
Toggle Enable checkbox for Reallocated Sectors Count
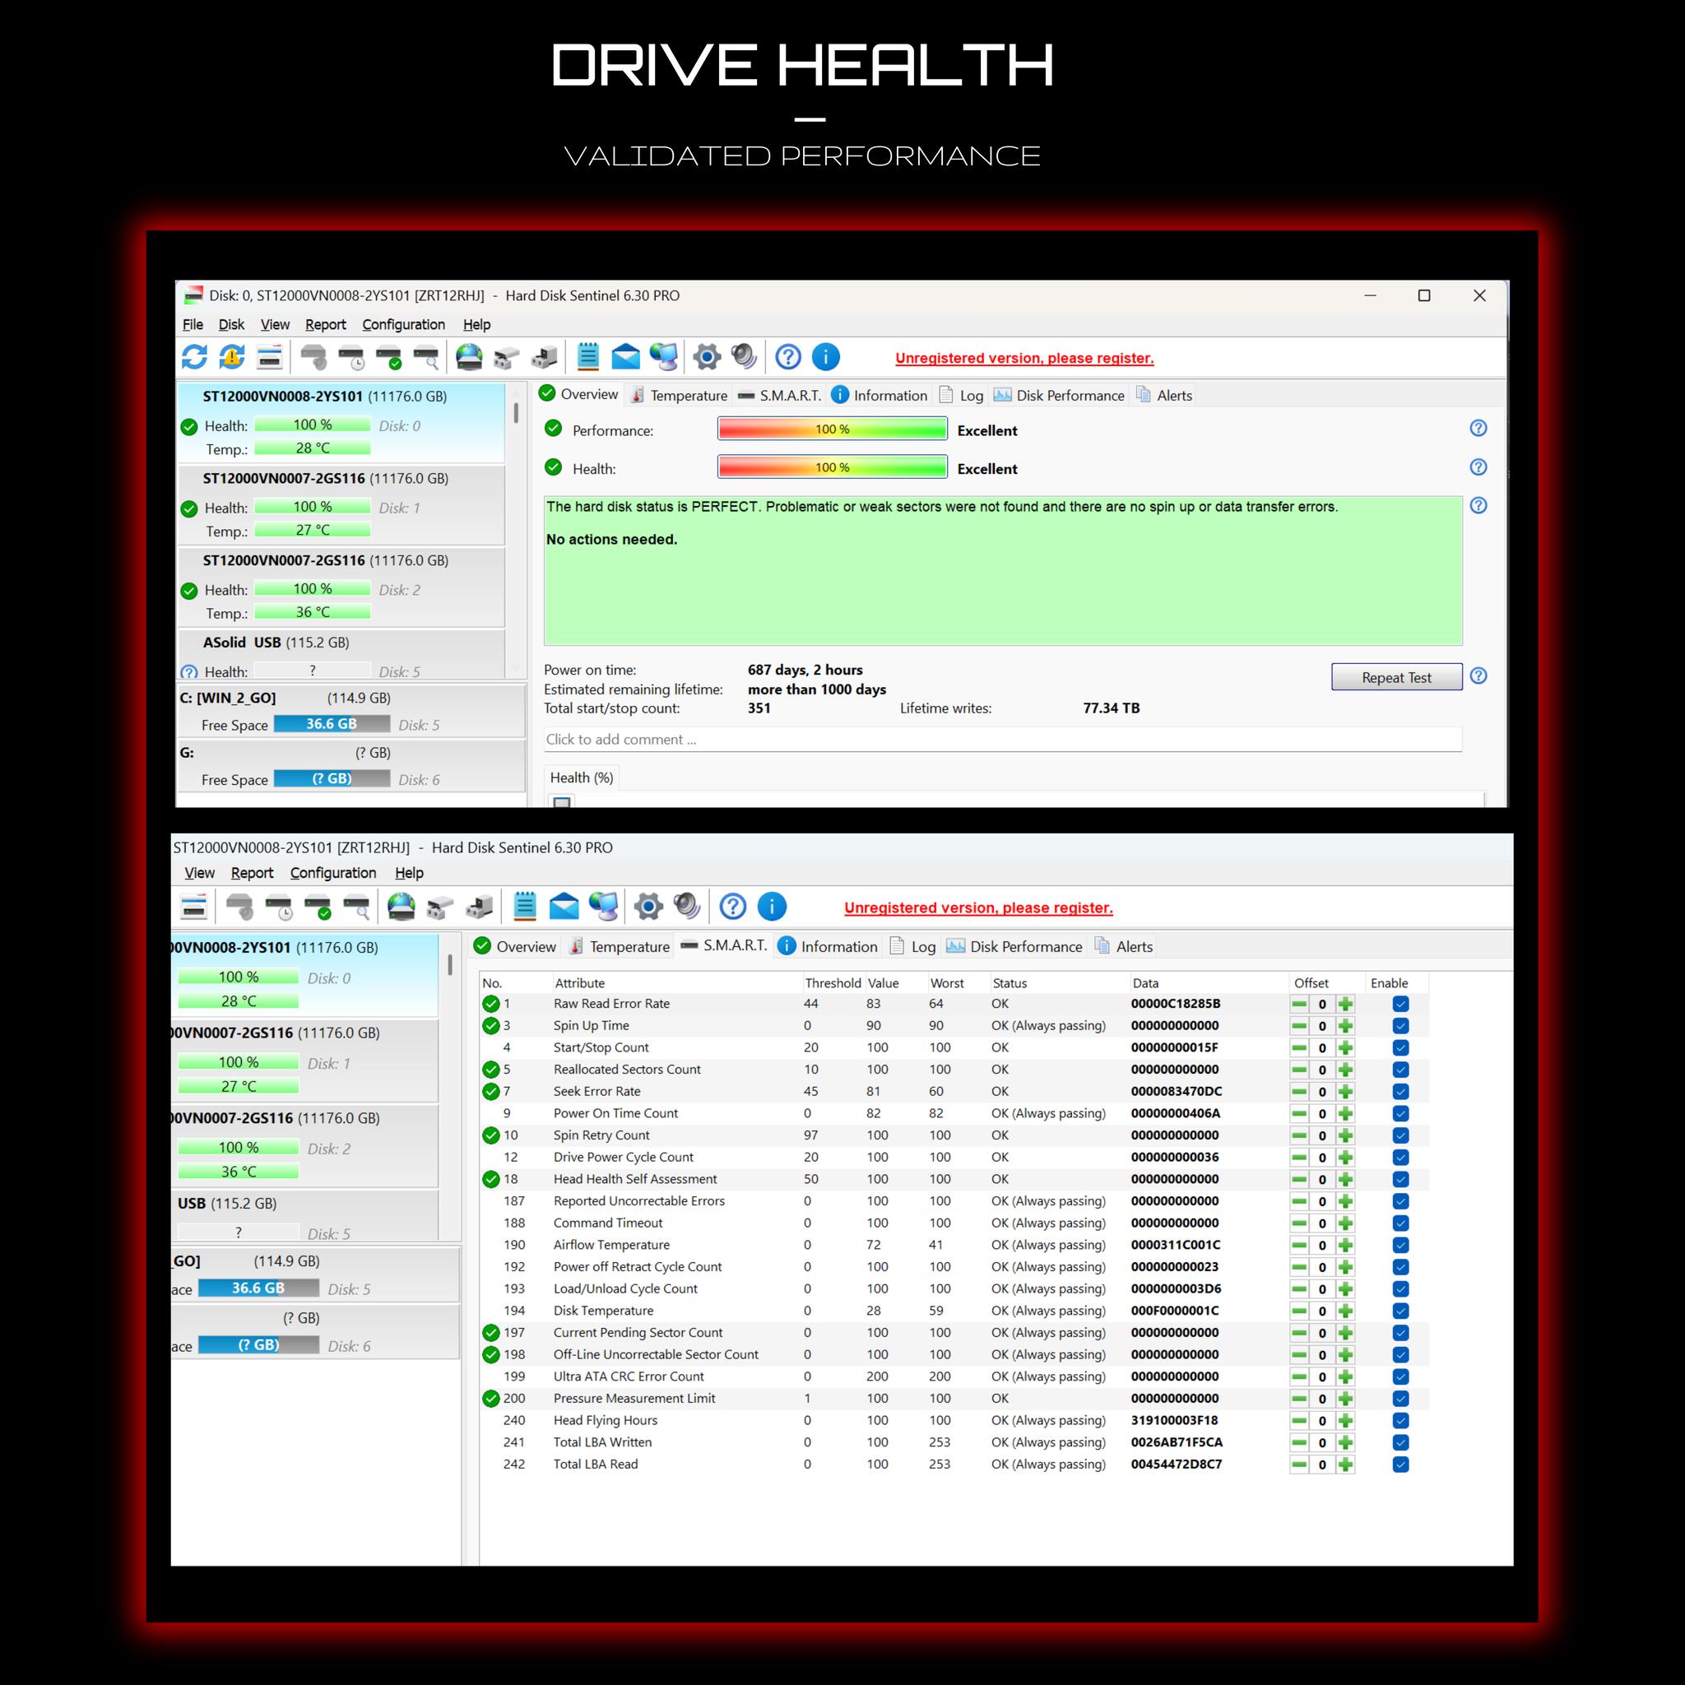tap(1400, 1070)
